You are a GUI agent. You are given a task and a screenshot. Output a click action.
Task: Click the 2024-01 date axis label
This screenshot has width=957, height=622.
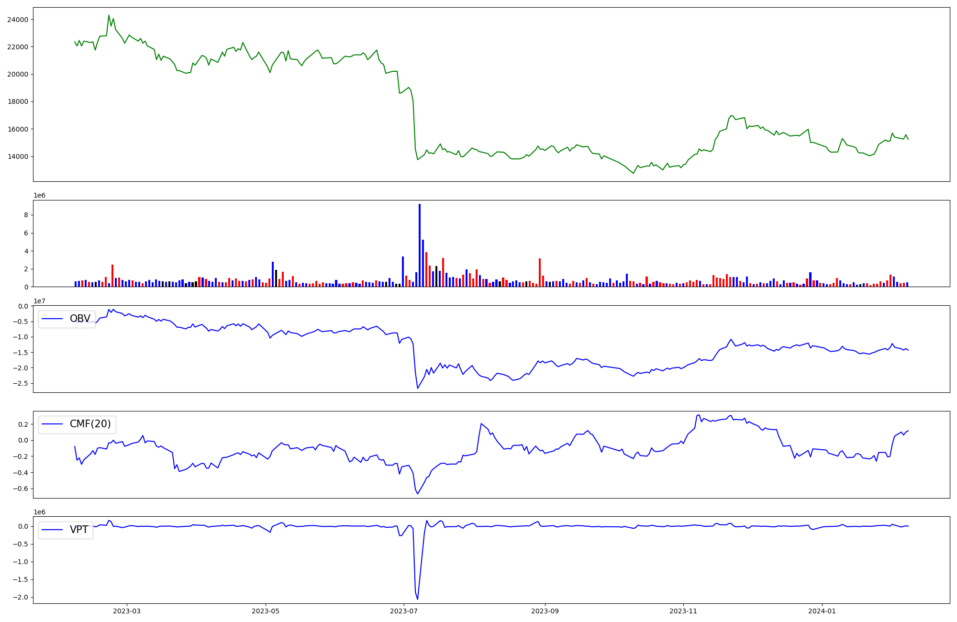coord(822,611)
